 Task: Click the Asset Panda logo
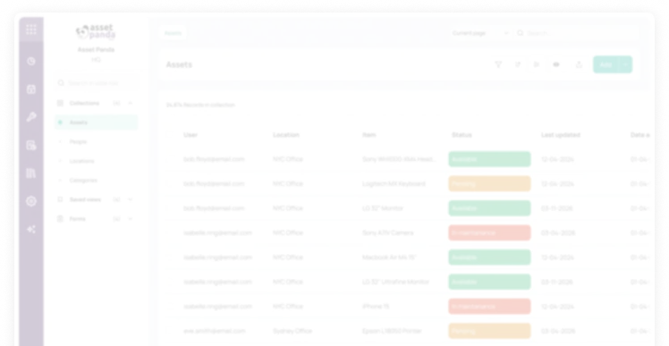coord(96,32)
